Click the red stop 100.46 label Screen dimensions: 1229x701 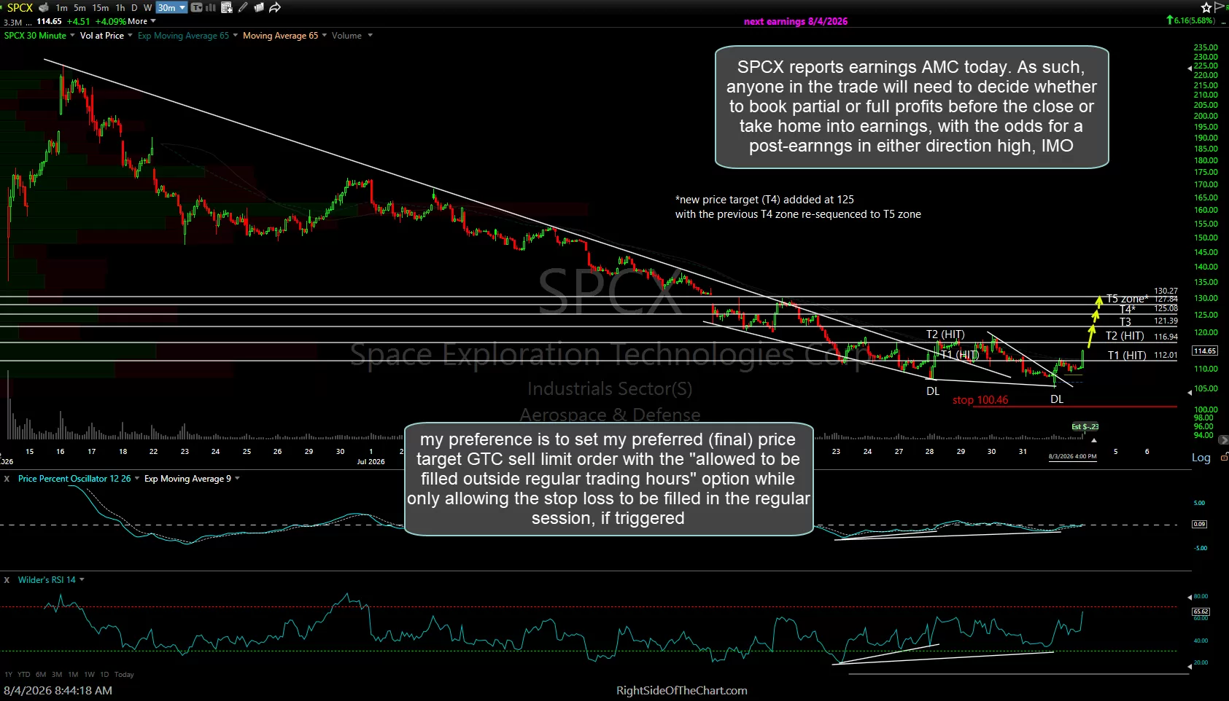pos(980,400)
